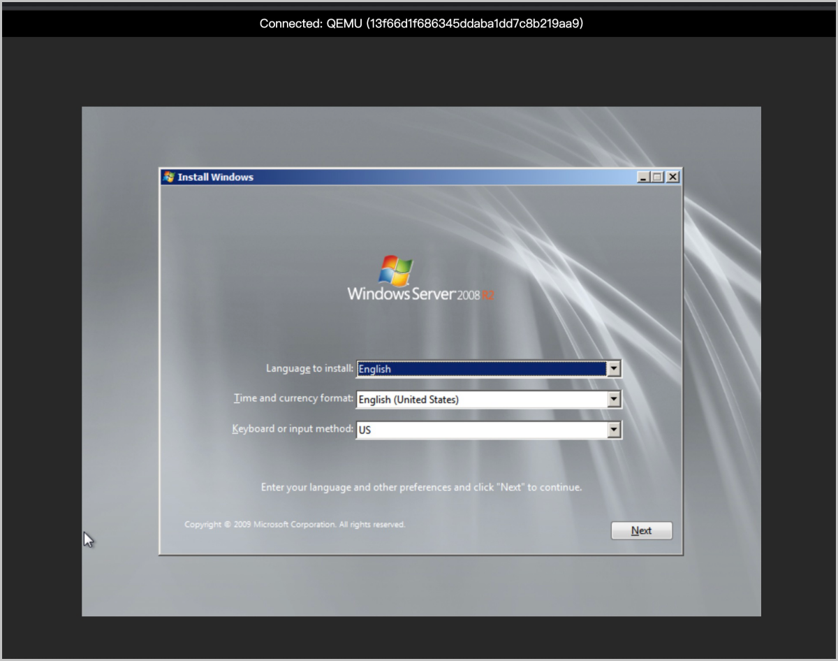Select the highlighted English language field
The image size is (838, 661).
[480, 369]
